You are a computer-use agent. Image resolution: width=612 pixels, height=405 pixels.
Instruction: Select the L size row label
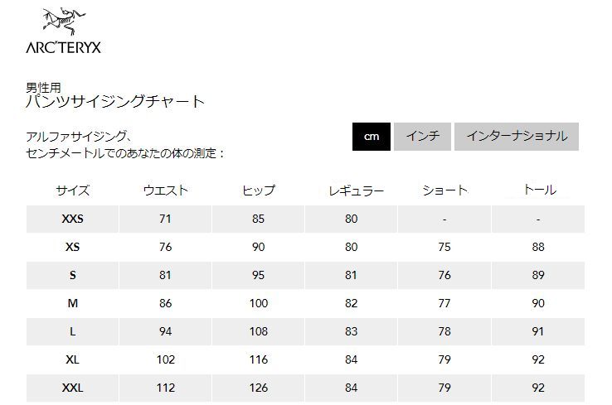tap(73, 332)
